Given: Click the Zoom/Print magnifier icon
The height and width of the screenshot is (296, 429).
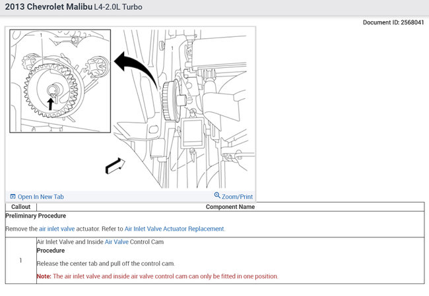Looking at the screenshot, I should click(217, 195).
